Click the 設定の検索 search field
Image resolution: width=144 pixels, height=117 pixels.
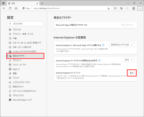(25, 24)
